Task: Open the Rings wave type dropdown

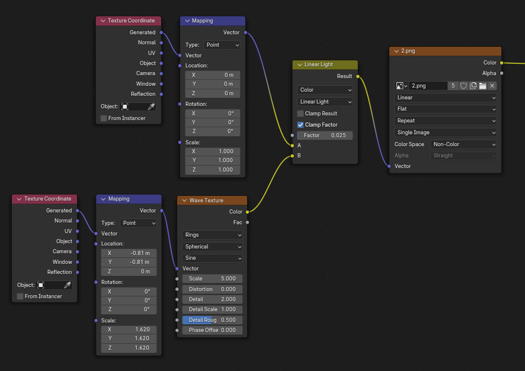Action: (x=212, y=235)
